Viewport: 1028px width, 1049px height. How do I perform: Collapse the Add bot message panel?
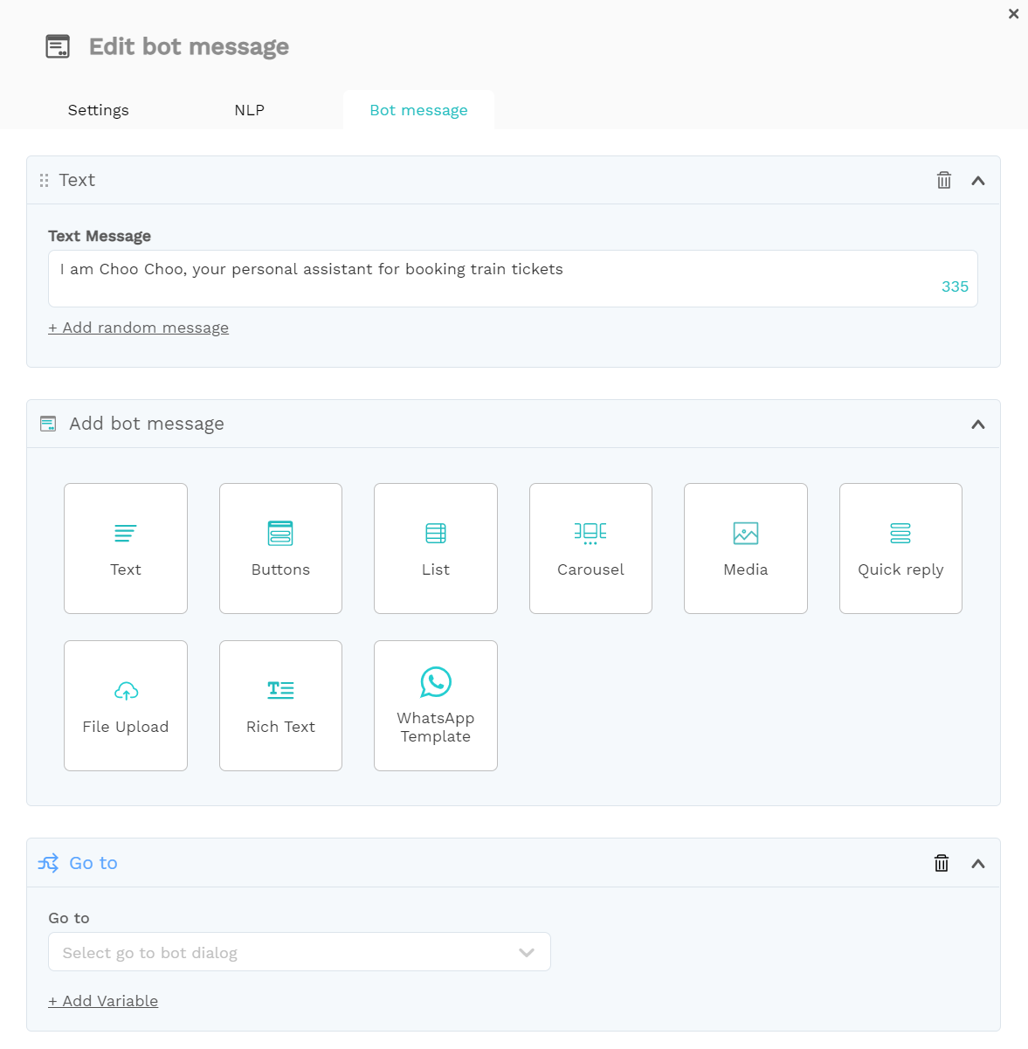[x=978, y=424]
